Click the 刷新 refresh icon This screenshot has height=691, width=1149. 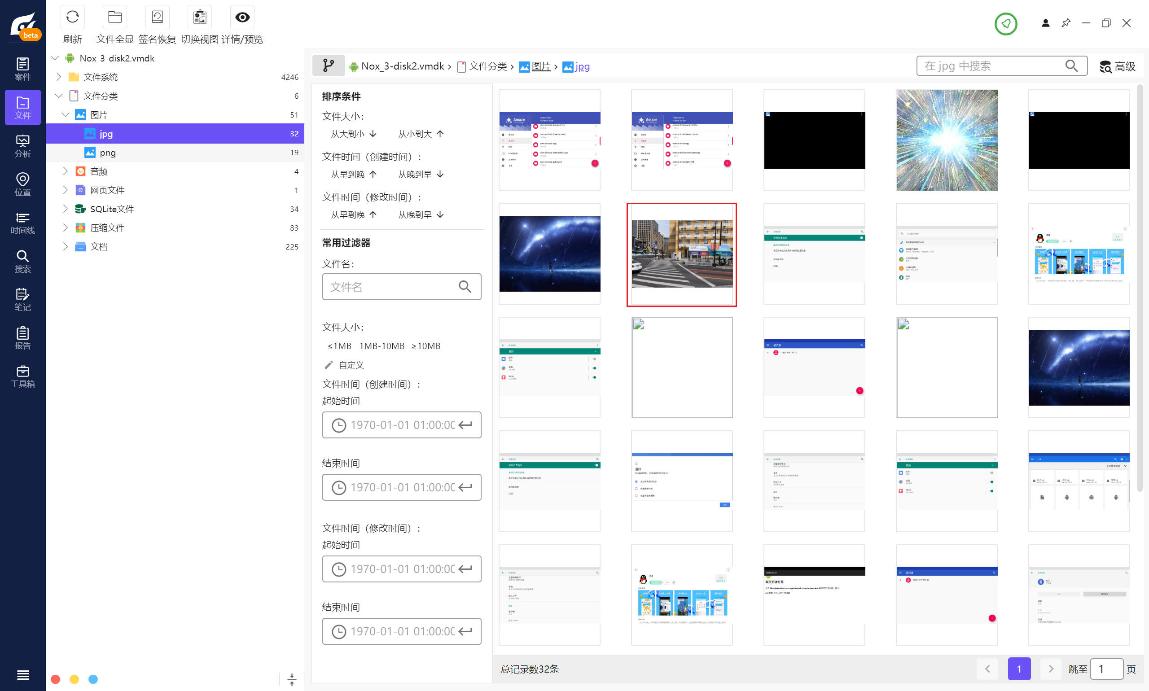73,17
